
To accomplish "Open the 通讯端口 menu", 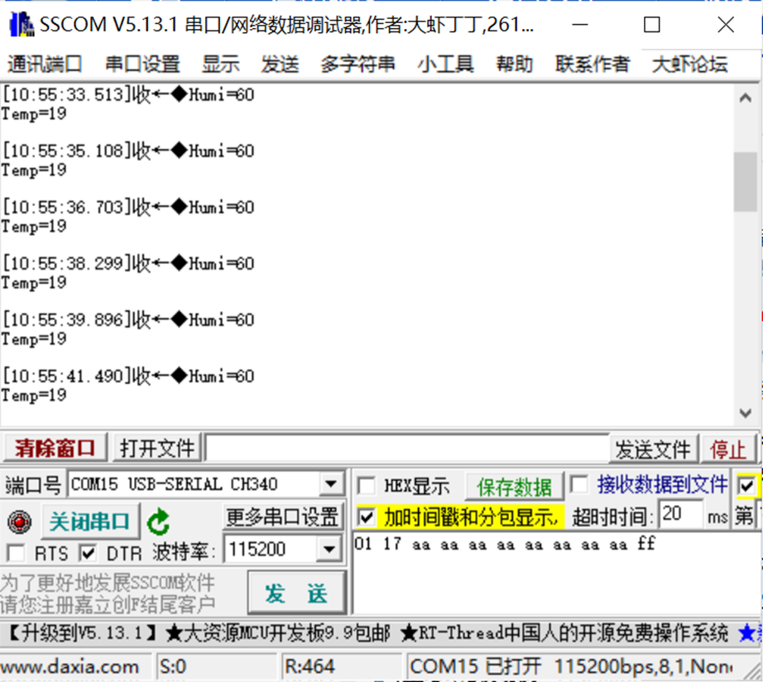I will pyautogui.click(x=43, y=64).
